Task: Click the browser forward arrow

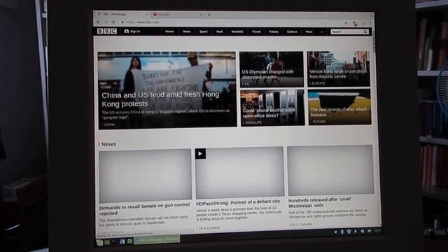Action: [x=106, y=22]
